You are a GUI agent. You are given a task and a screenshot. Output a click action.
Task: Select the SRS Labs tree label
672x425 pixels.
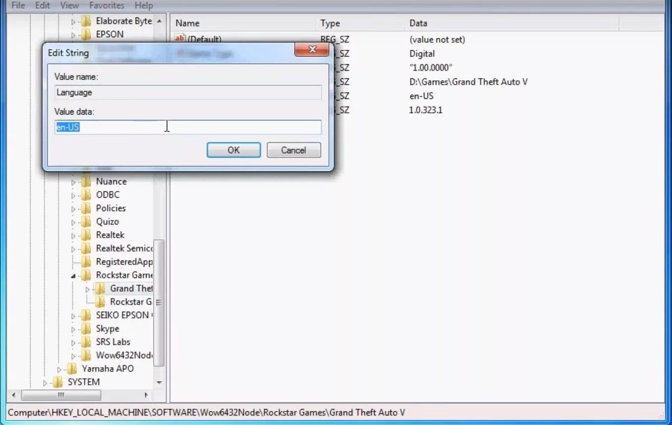pos(113,342)
